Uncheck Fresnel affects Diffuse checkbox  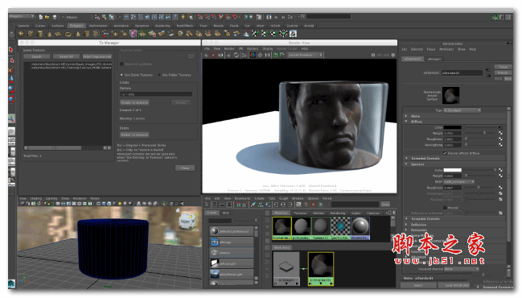coord(445,153)
